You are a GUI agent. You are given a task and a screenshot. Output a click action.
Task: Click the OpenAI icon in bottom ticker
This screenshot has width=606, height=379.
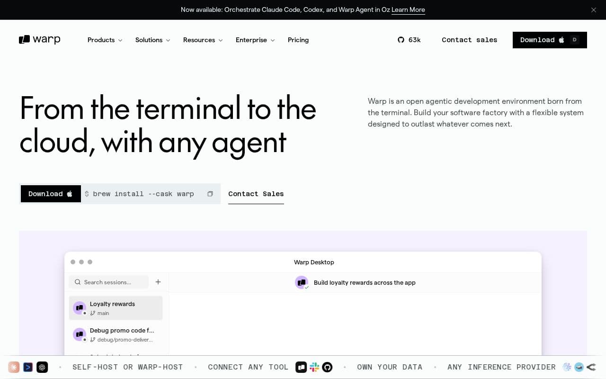coord(42,367)
